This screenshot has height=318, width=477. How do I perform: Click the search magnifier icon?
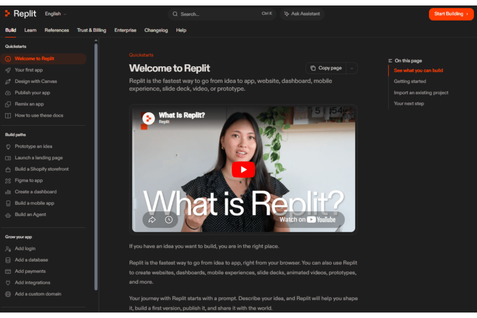[175, 14]
